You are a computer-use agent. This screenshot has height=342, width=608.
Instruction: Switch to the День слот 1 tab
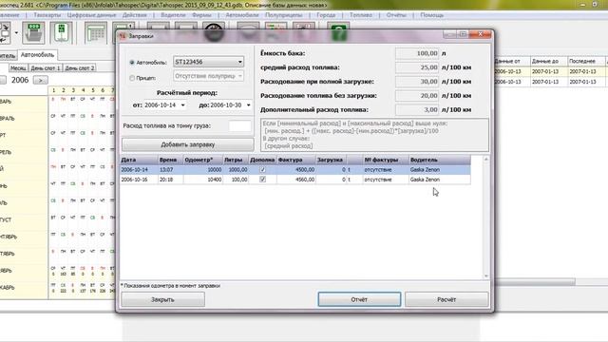[x=46, y=68]
